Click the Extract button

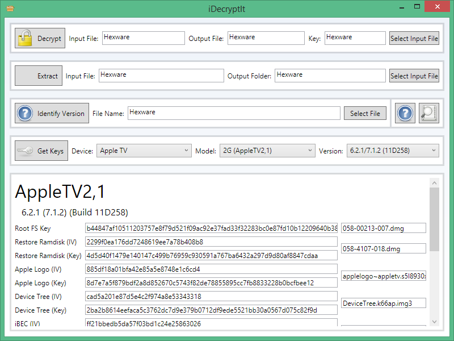pyautogui.click(x=39, y=76)
